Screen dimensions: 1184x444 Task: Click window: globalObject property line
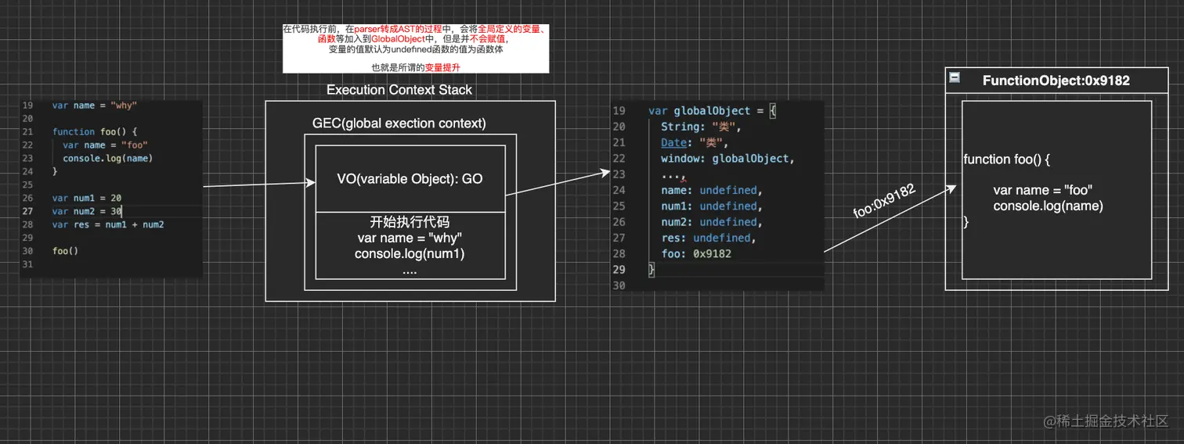pyautogui.click(x=727, y=159)
